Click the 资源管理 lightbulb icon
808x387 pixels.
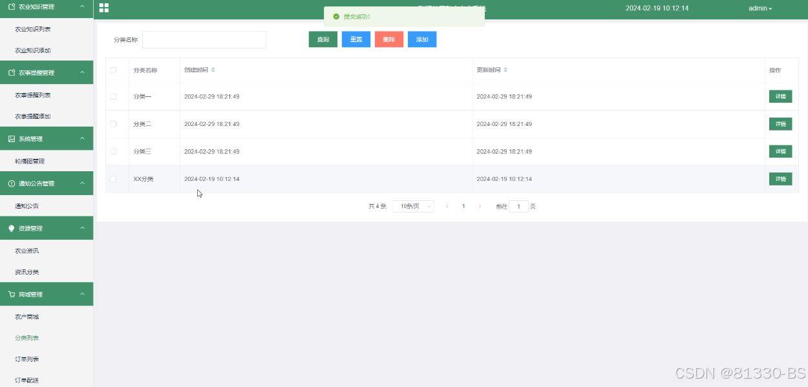coord(11,228)
